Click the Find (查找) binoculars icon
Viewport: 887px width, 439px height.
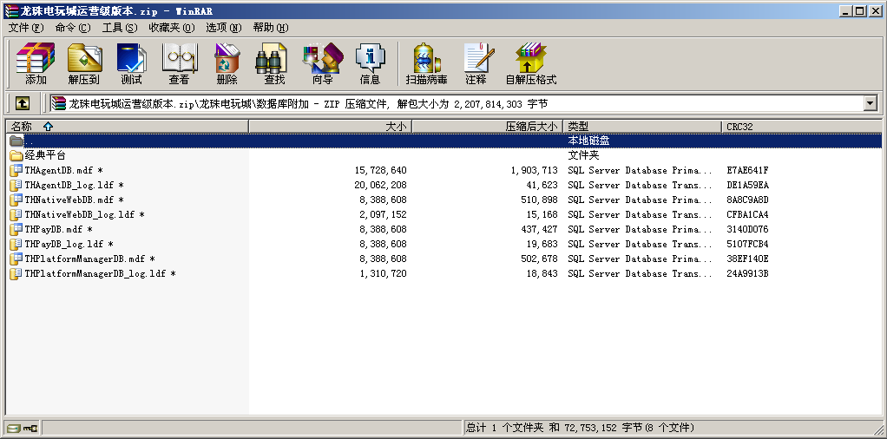[x=274, y=62]
